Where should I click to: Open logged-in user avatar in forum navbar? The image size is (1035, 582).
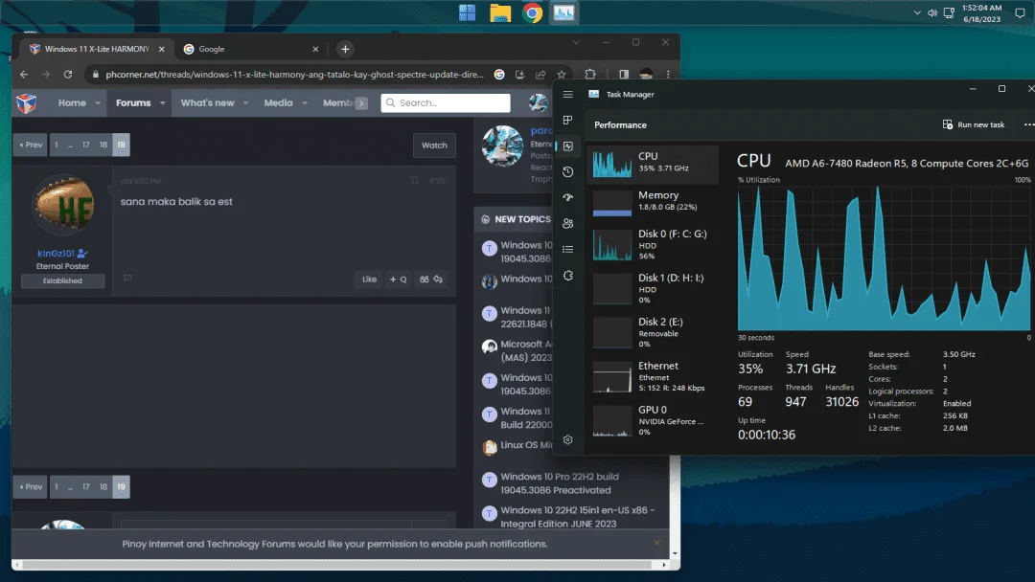pos(538,102)
